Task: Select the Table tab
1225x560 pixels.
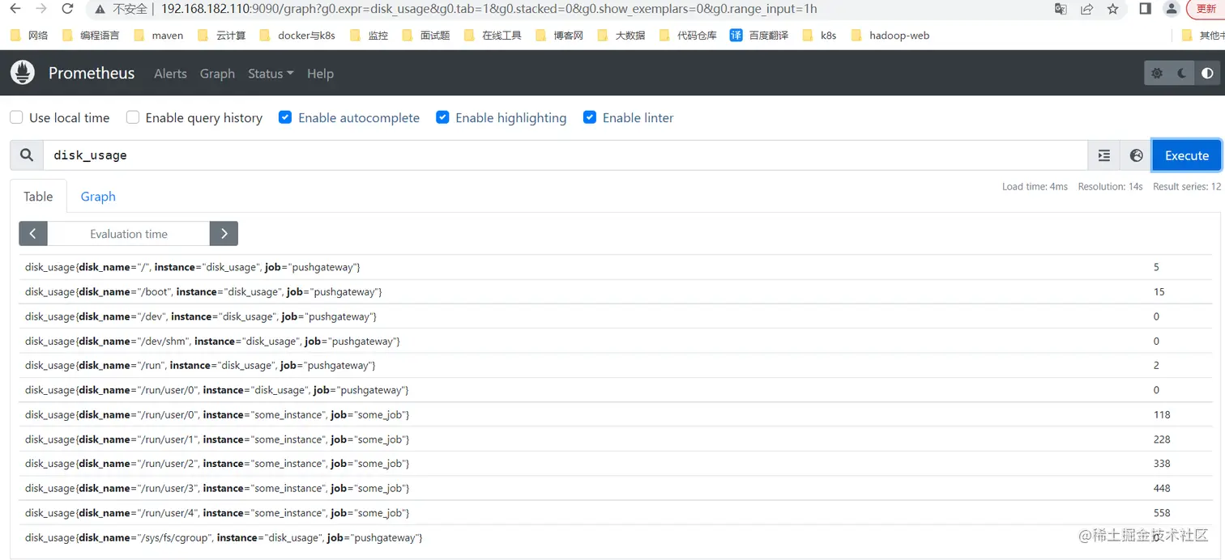Action: 38,197
